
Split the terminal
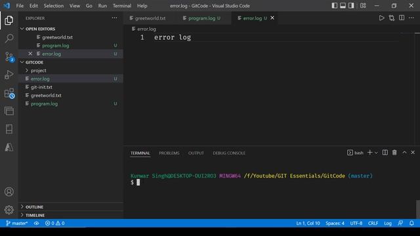point(385,153)
